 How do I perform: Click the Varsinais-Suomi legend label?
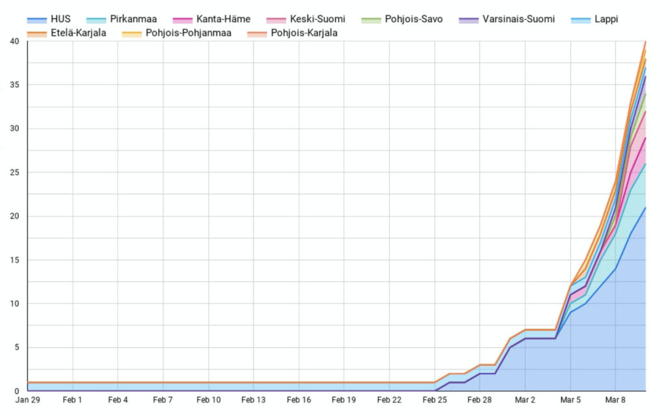click(518, 19)
